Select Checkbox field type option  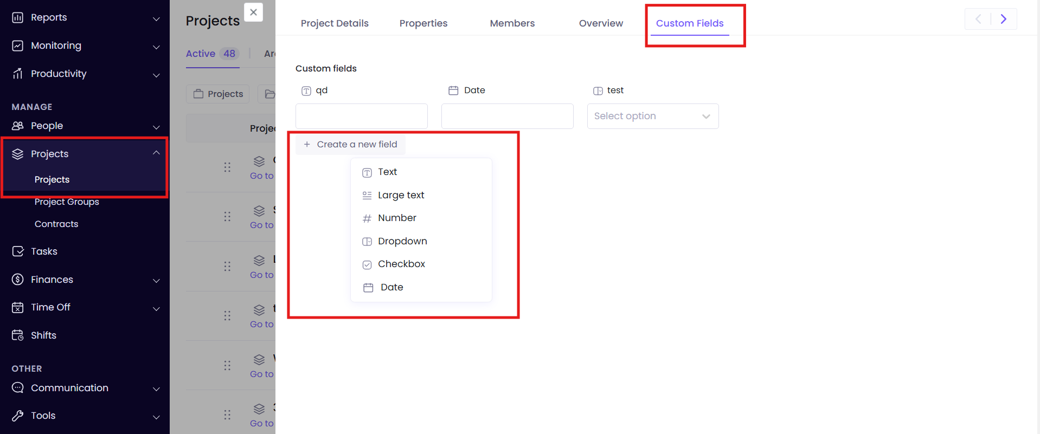click(401, 264)
